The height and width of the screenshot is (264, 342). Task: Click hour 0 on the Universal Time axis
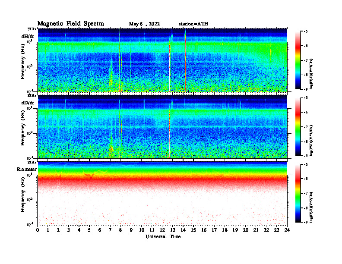[x=38, y=230]
